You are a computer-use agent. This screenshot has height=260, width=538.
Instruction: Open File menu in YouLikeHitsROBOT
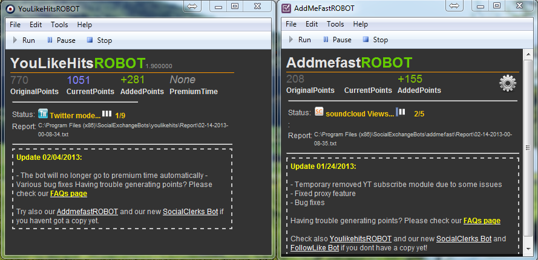pyautogui.click(x=15, y=25)
